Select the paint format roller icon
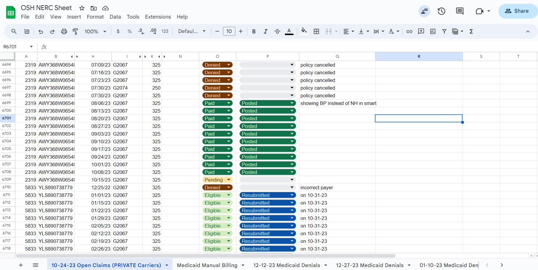This screenshot has width=538, height=270. [76, 31]
